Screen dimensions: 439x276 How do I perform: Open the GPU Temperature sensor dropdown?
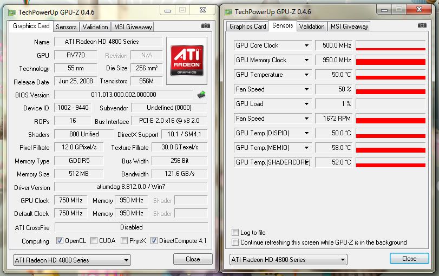click(306, 75)
